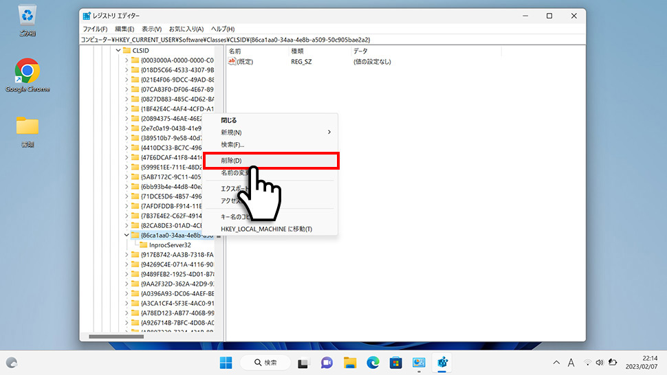This screenshot has height=375, width=667.
Task: Expand the {07CA83F0-DF06-4E67-89 key
Action: pos(127,89)
